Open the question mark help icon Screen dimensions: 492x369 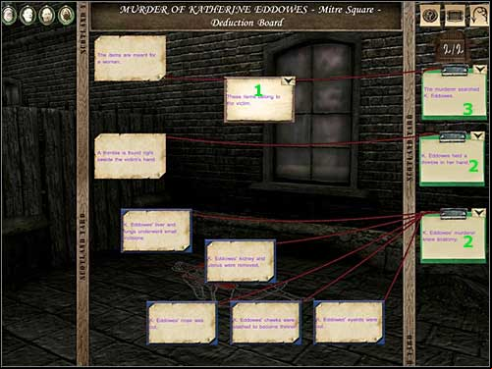pos(429,15)
